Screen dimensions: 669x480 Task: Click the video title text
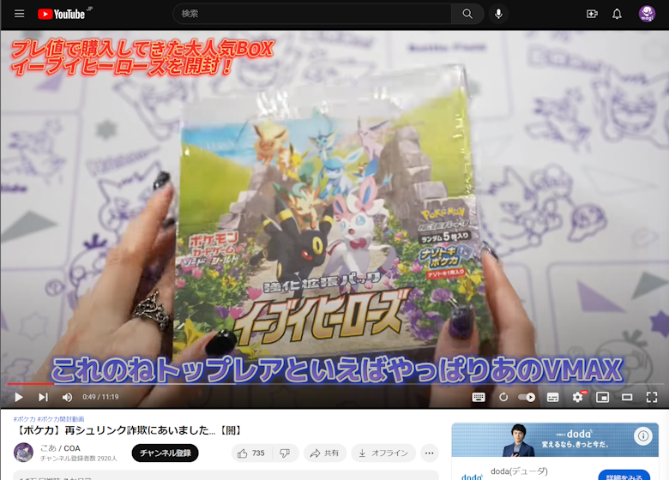(x=129, y=430)
